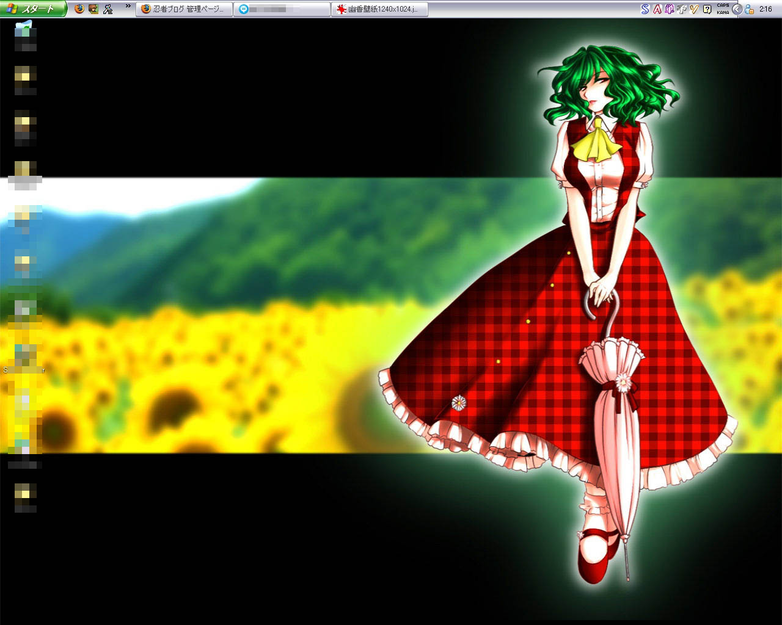Image resolution: width=782 pixels, height=625 pixels.
Task: Show hidden tray icons with the arrow
Action: click(x=737, y=9)
